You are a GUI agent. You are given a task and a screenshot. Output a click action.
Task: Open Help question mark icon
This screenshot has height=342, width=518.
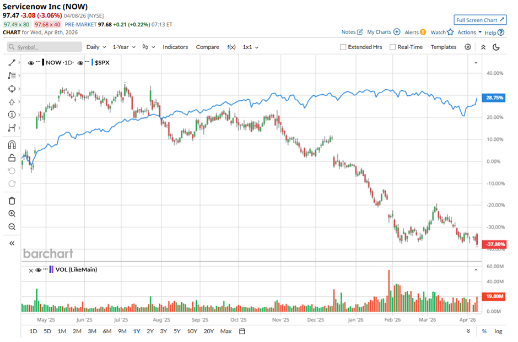pos(501,32)
